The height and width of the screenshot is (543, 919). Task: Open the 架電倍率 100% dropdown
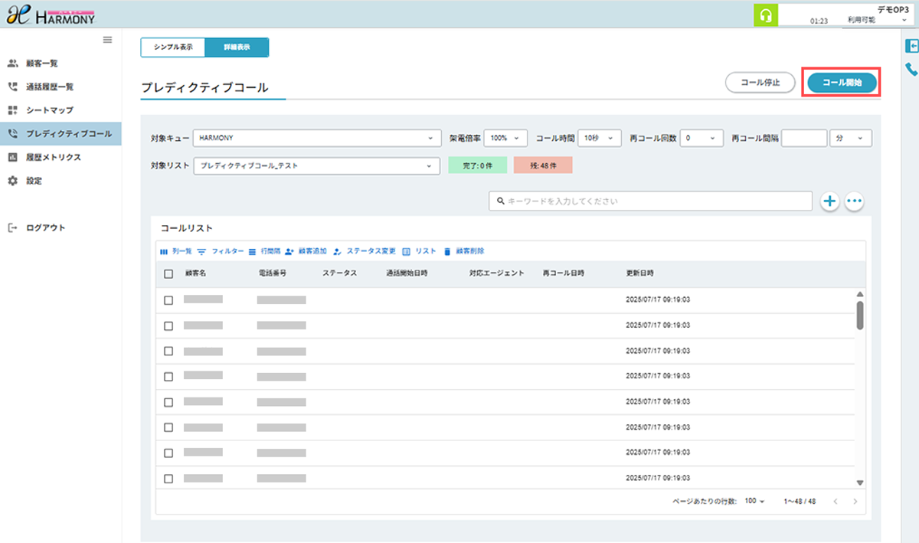pyautogui.click(x=505, y=138)
